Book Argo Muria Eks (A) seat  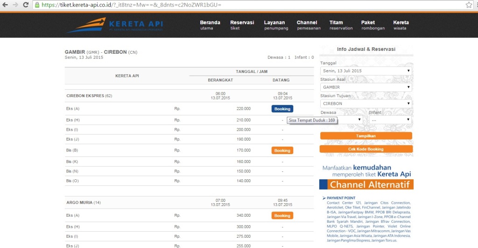282,216
